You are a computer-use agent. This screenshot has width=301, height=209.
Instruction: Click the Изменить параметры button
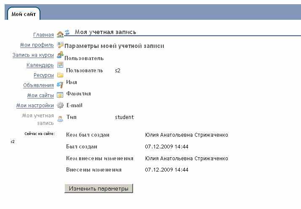99,188
